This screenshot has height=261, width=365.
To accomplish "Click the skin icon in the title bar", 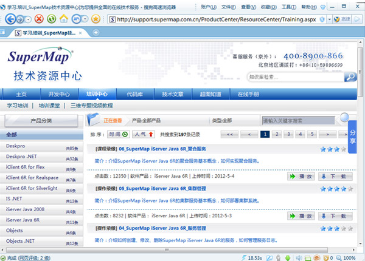I will coord(323,7).
